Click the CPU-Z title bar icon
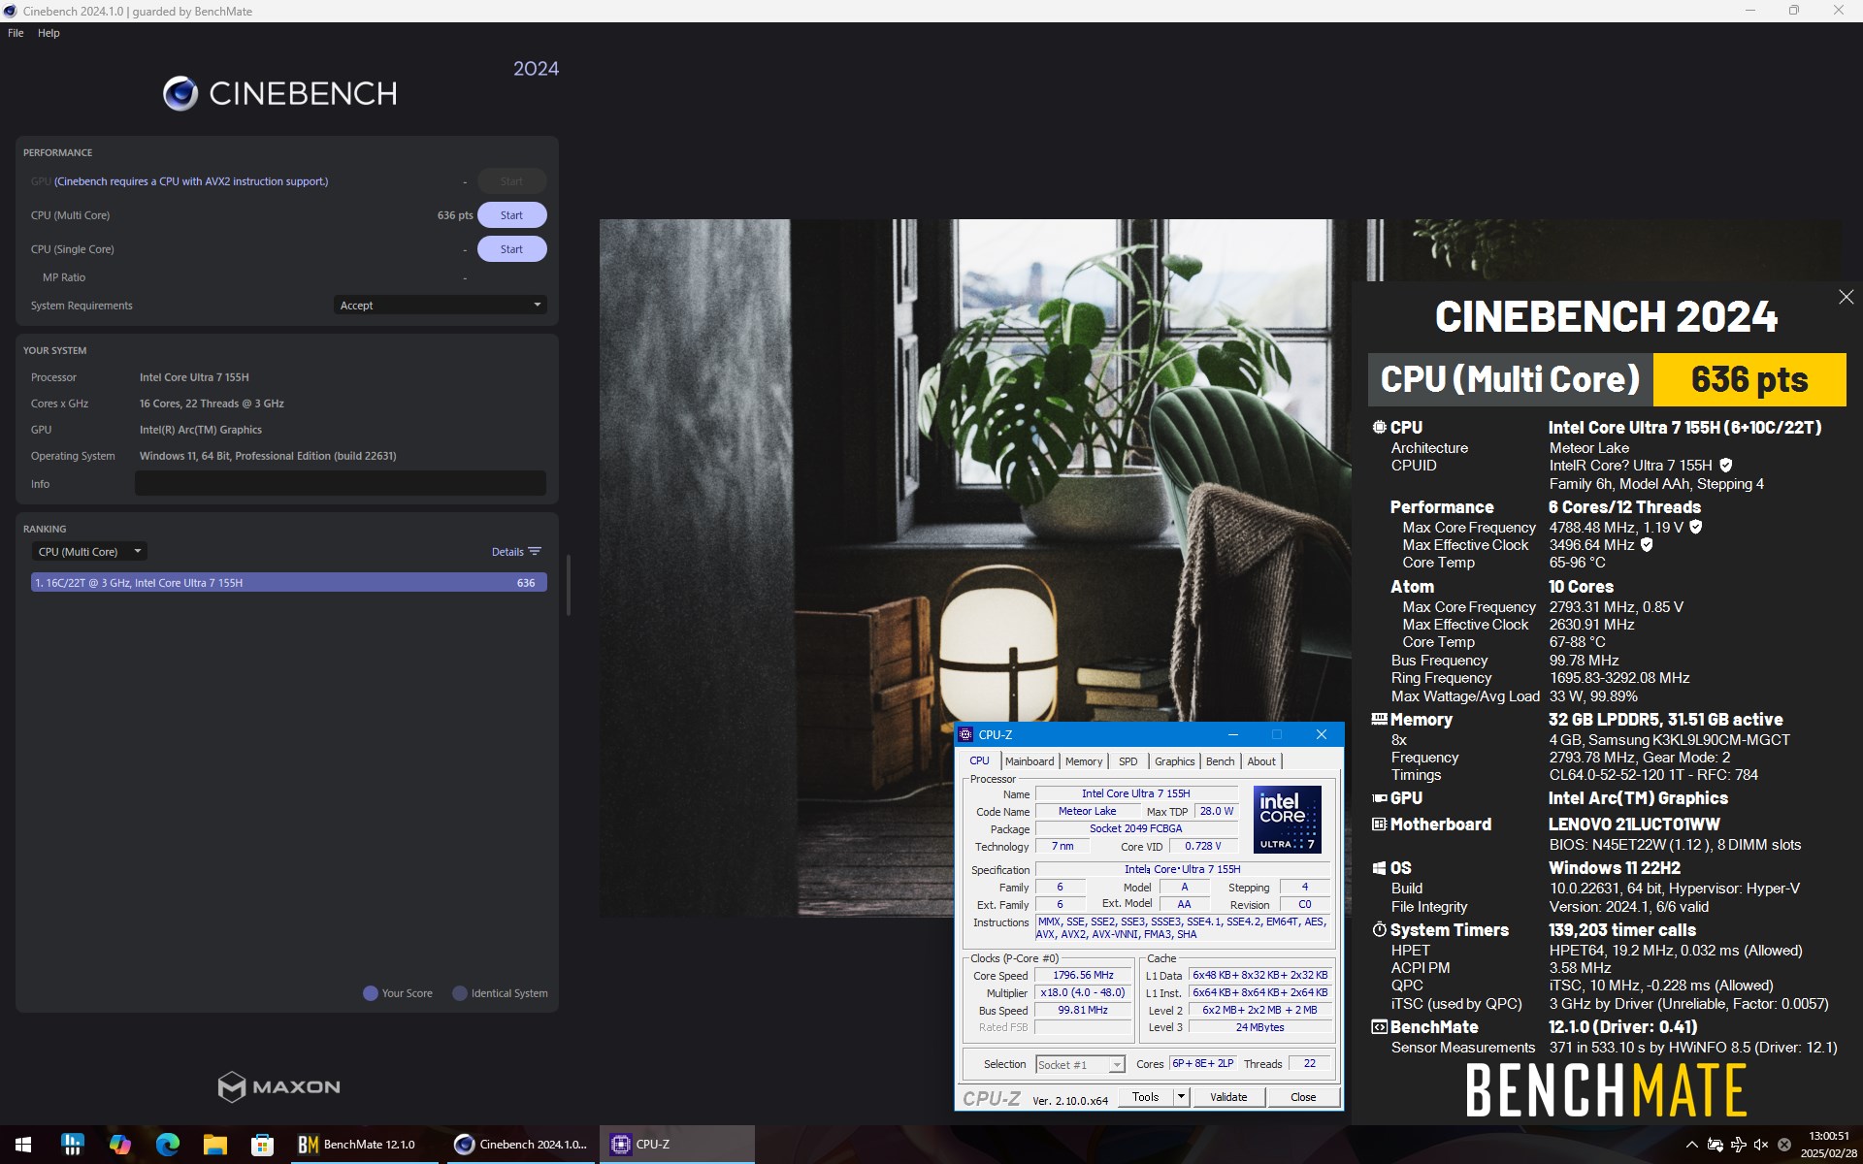1863x1164 pixels. point(965,734)
